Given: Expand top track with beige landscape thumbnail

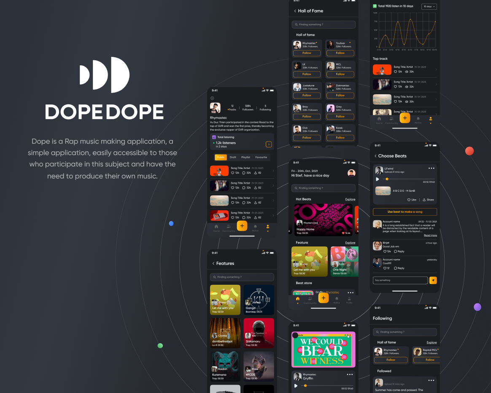Looking at the screenshot, I should 436,99.
